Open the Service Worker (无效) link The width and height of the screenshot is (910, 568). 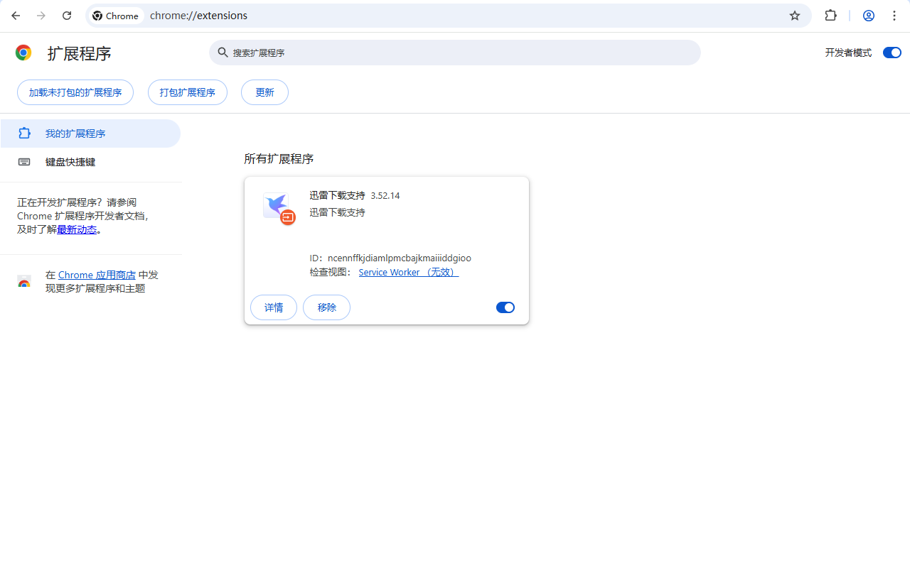pyautogui.click(x=408, y=272)
